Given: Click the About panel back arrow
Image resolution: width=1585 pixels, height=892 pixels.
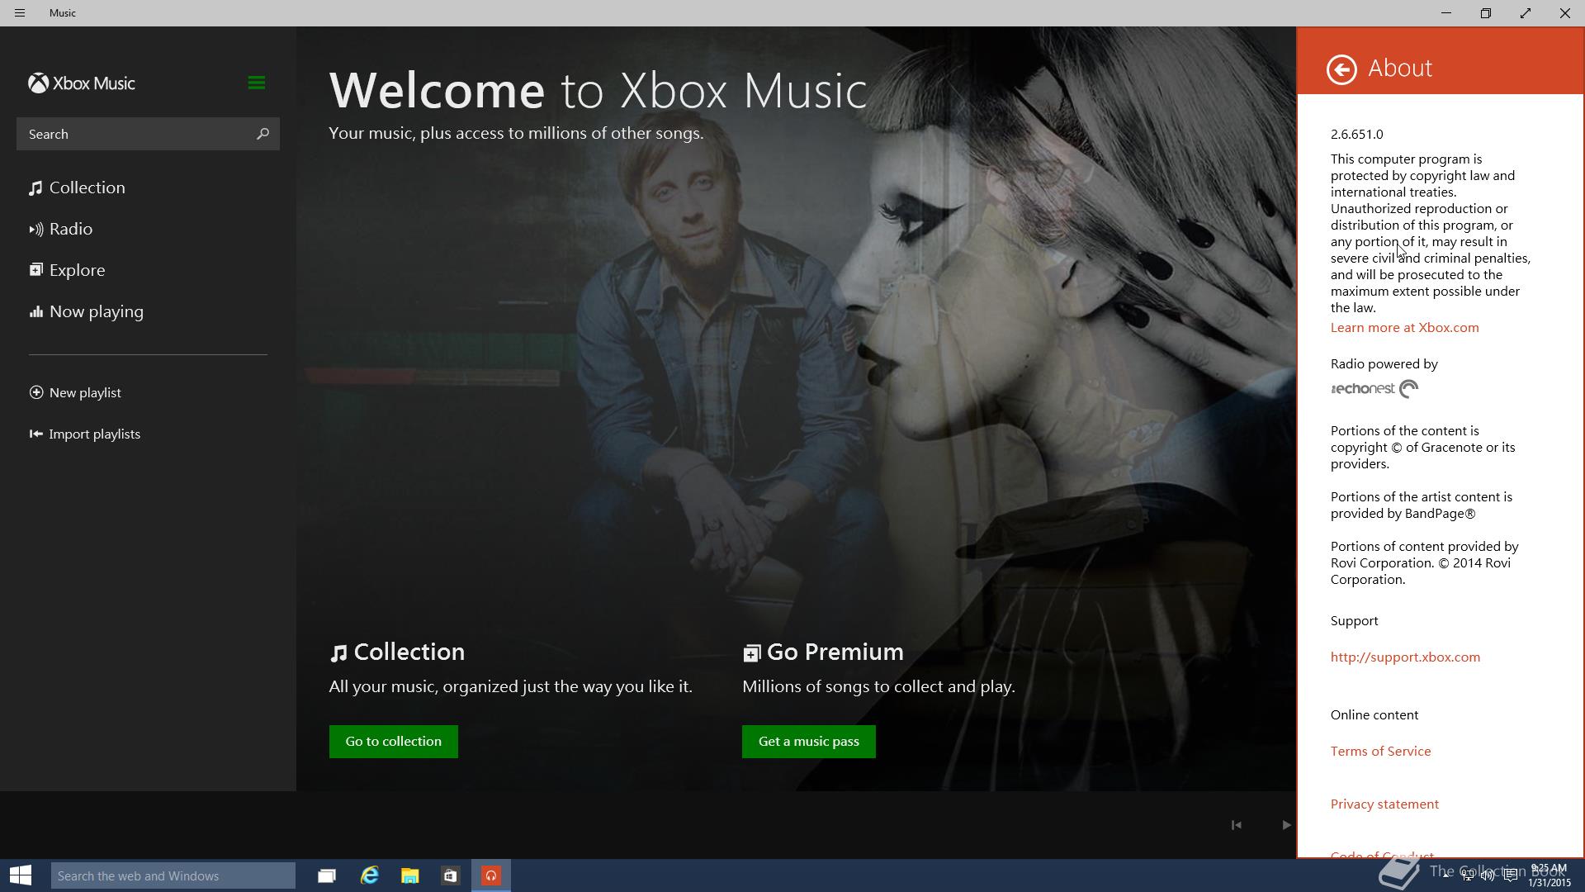Looking at the screenshot, I should coord(1341,69).
